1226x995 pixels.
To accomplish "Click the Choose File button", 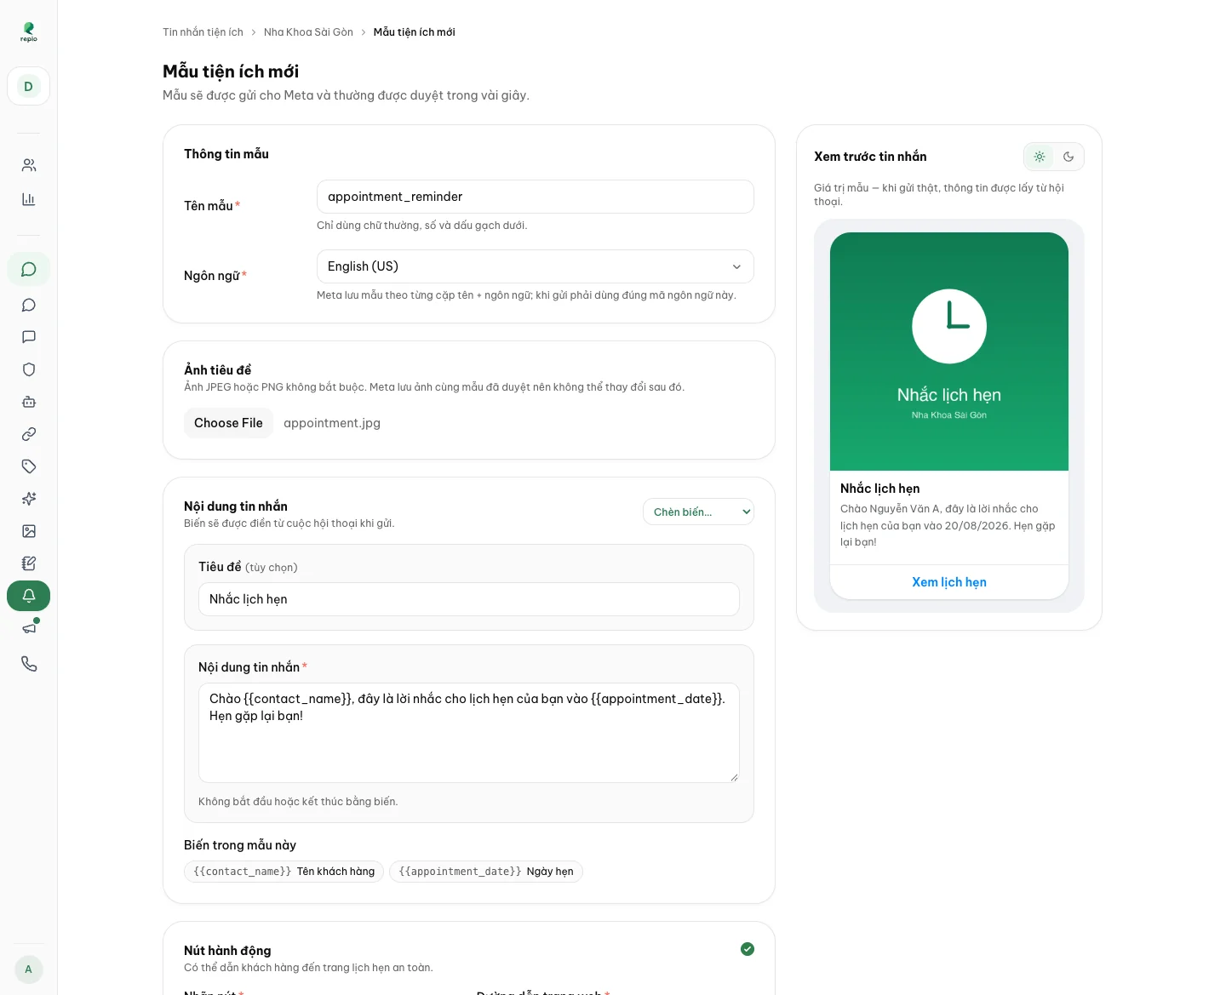I will pyautogui.click(x=228, y=423).
